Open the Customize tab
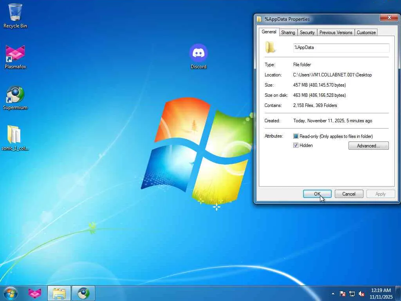Viewport: 401px width, 301px height. pos(366,33)
